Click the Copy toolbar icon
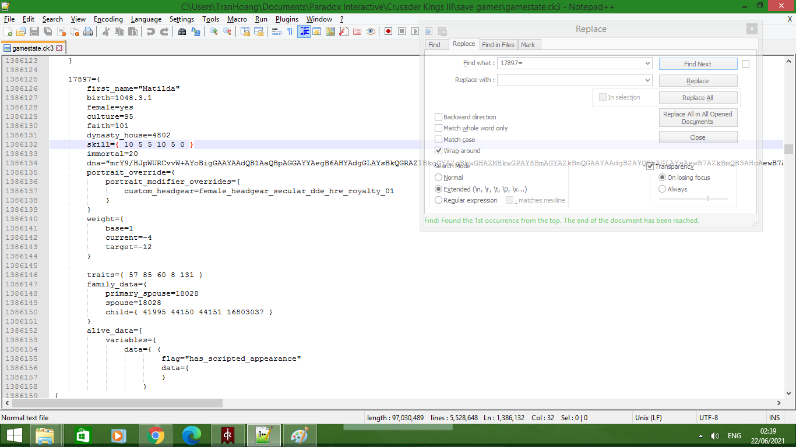 click(119, 31)
